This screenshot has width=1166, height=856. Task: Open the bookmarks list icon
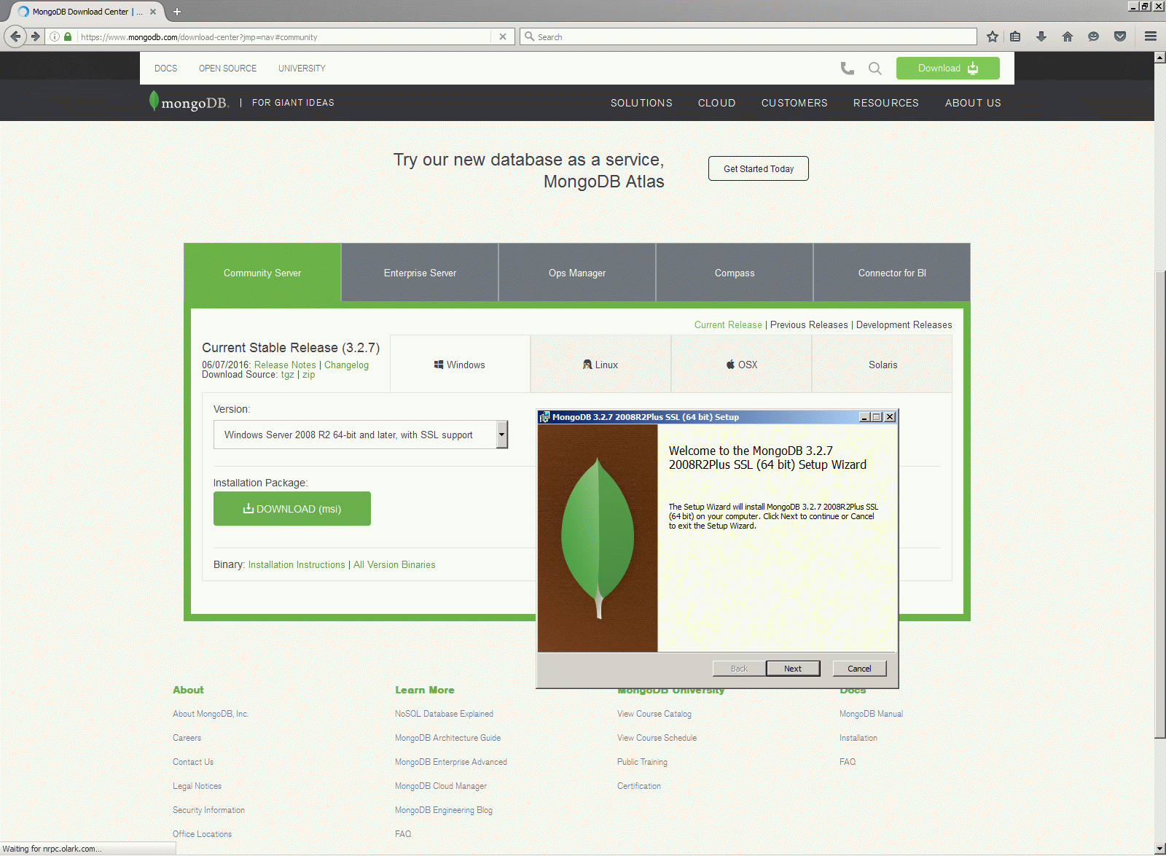coord(1015,36)
